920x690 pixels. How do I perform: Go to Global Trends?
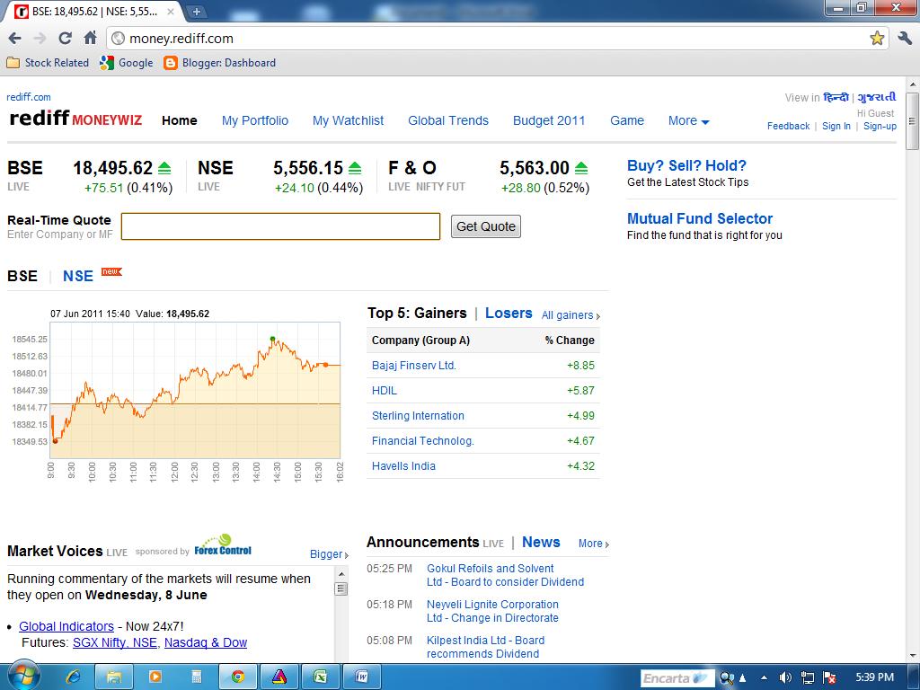coord(448,120)
